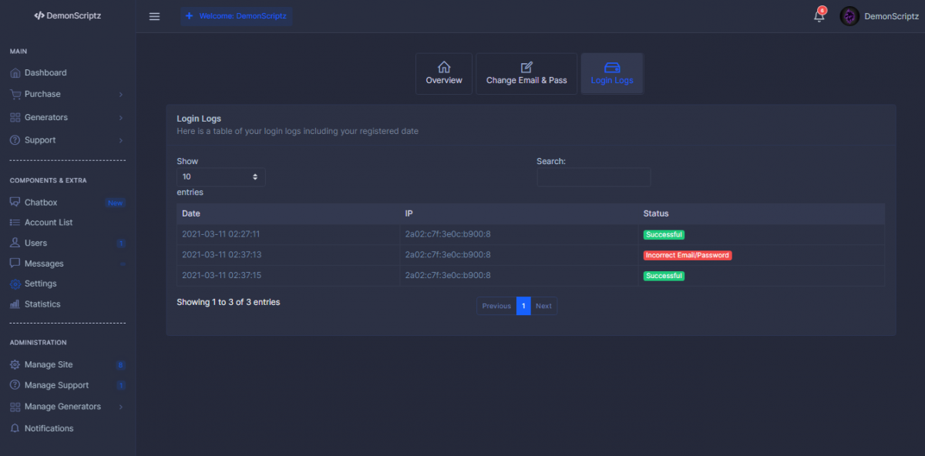
Task: Click the Account List sidebar item
Action: click(49, 223)
